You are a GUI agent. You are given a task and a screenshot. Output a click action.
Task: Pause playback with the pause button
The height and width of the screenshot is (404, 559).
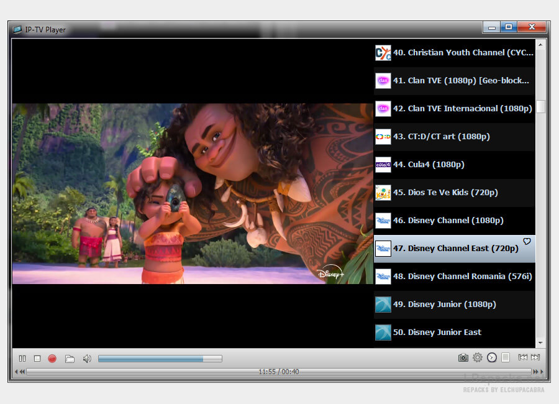(x=22, y=358)
